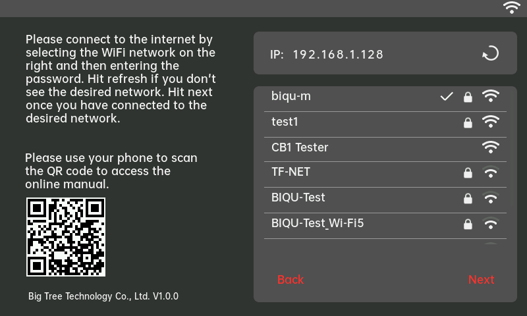Connect to the BIQU-Test network
527x316 pixels.
click(298, 197)
